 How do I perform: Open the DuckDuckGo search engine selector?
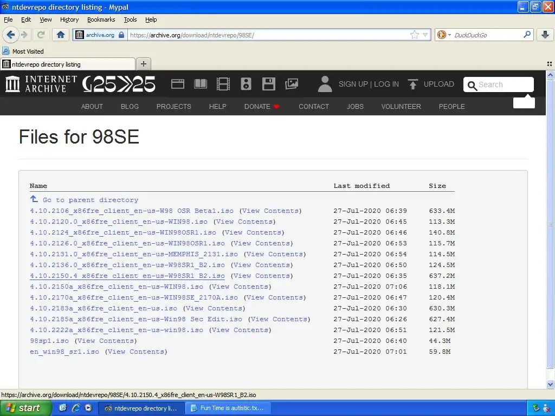click(x=443, y=35)
